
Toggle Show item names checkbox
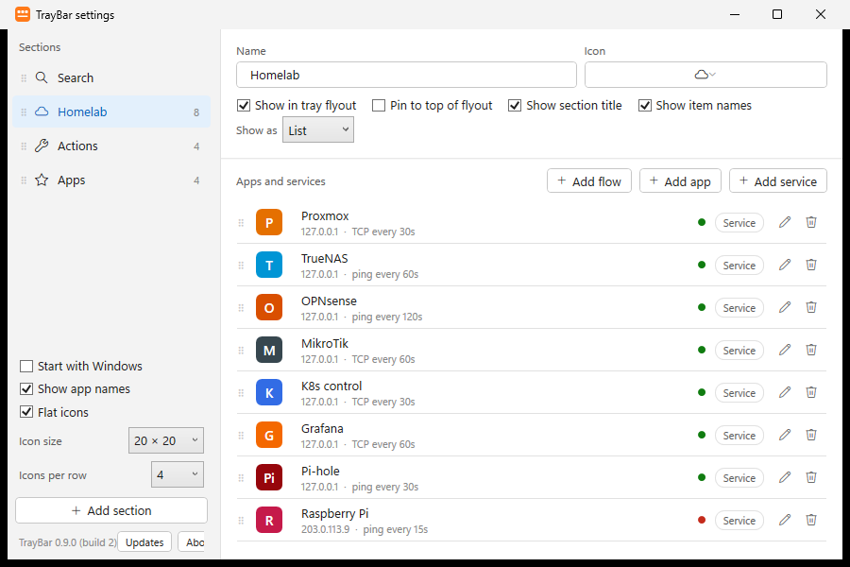[x=644, y=105]
